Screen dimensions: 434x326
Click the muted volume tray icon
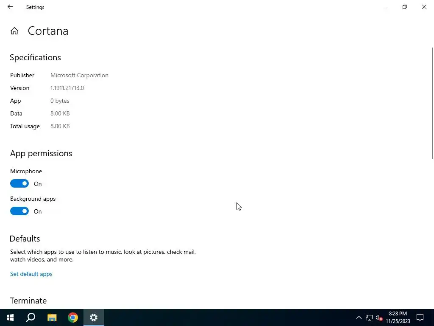(379, 318)
